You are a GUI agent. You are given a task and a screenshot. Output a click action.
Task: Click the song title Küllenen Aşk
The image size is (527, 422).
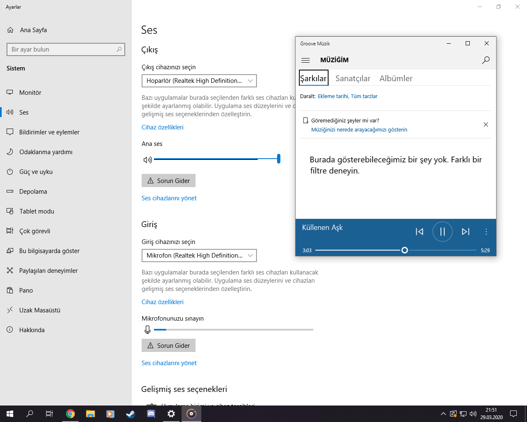tap(322, 227)
